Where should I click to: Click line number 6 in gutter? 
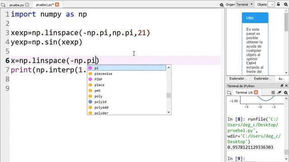(7, 61)
